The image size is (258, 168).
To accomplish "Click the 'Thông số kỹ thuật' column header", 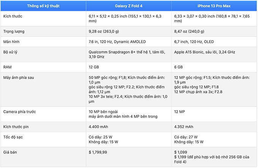I will coord(43,6).
